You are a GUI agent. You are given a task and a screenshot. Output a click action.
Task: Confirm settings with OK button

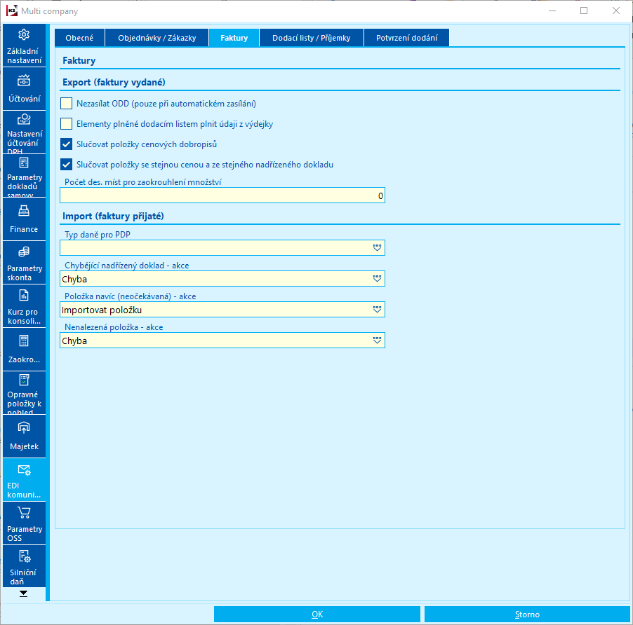coord(317,614)
